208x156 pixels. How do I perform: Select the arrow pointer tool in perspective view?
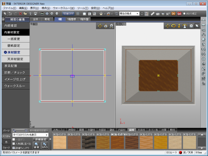(x=197, y=26)
